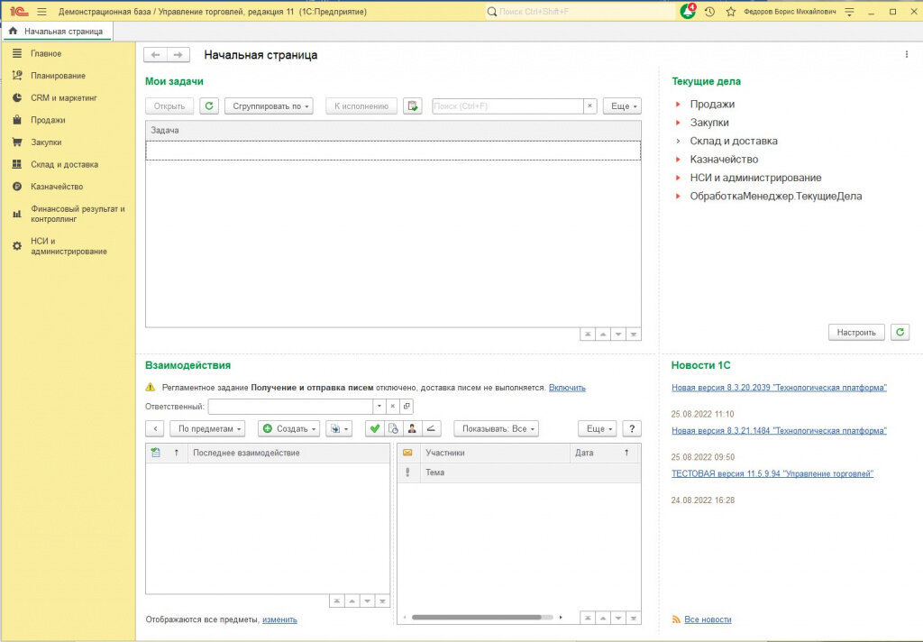Show history via clock icon in title bar
The width and height of the screenshot is (923, 642).
[710, 12]
